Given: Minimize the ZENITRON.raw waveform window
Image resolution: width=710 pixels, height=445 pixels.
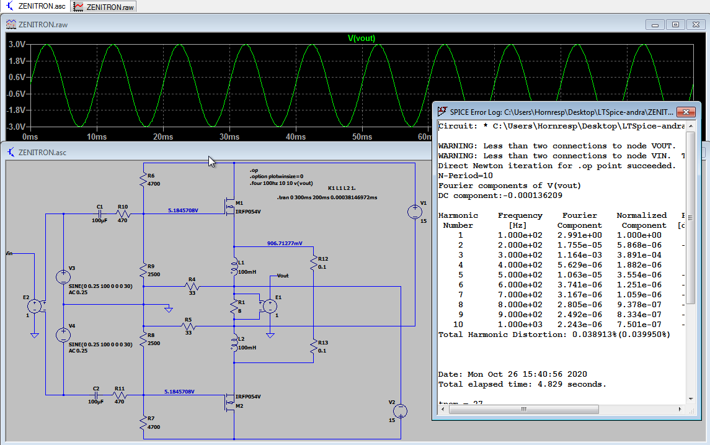Looking at the screenshot, I should [x=655, y=25].
